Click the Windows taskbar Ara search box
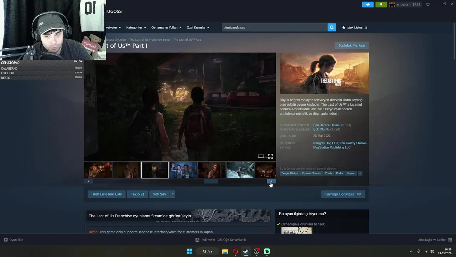 (x=207, y=251)
